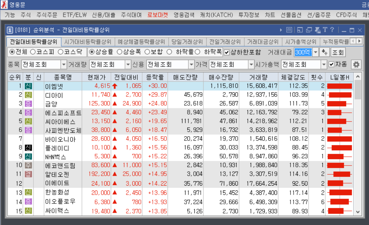Screen dimensions: 369x225
Task: Sort by the 현재가 column header
Action: coord(96,77)
